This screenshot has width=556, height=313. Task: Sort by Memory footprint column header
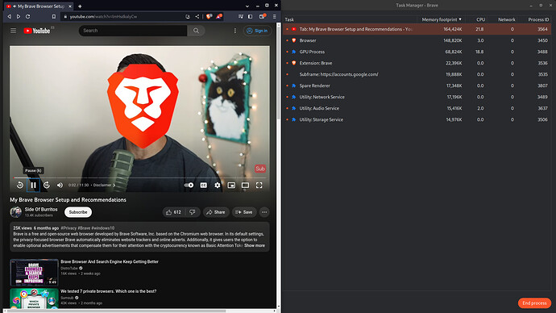coord(442,19)
